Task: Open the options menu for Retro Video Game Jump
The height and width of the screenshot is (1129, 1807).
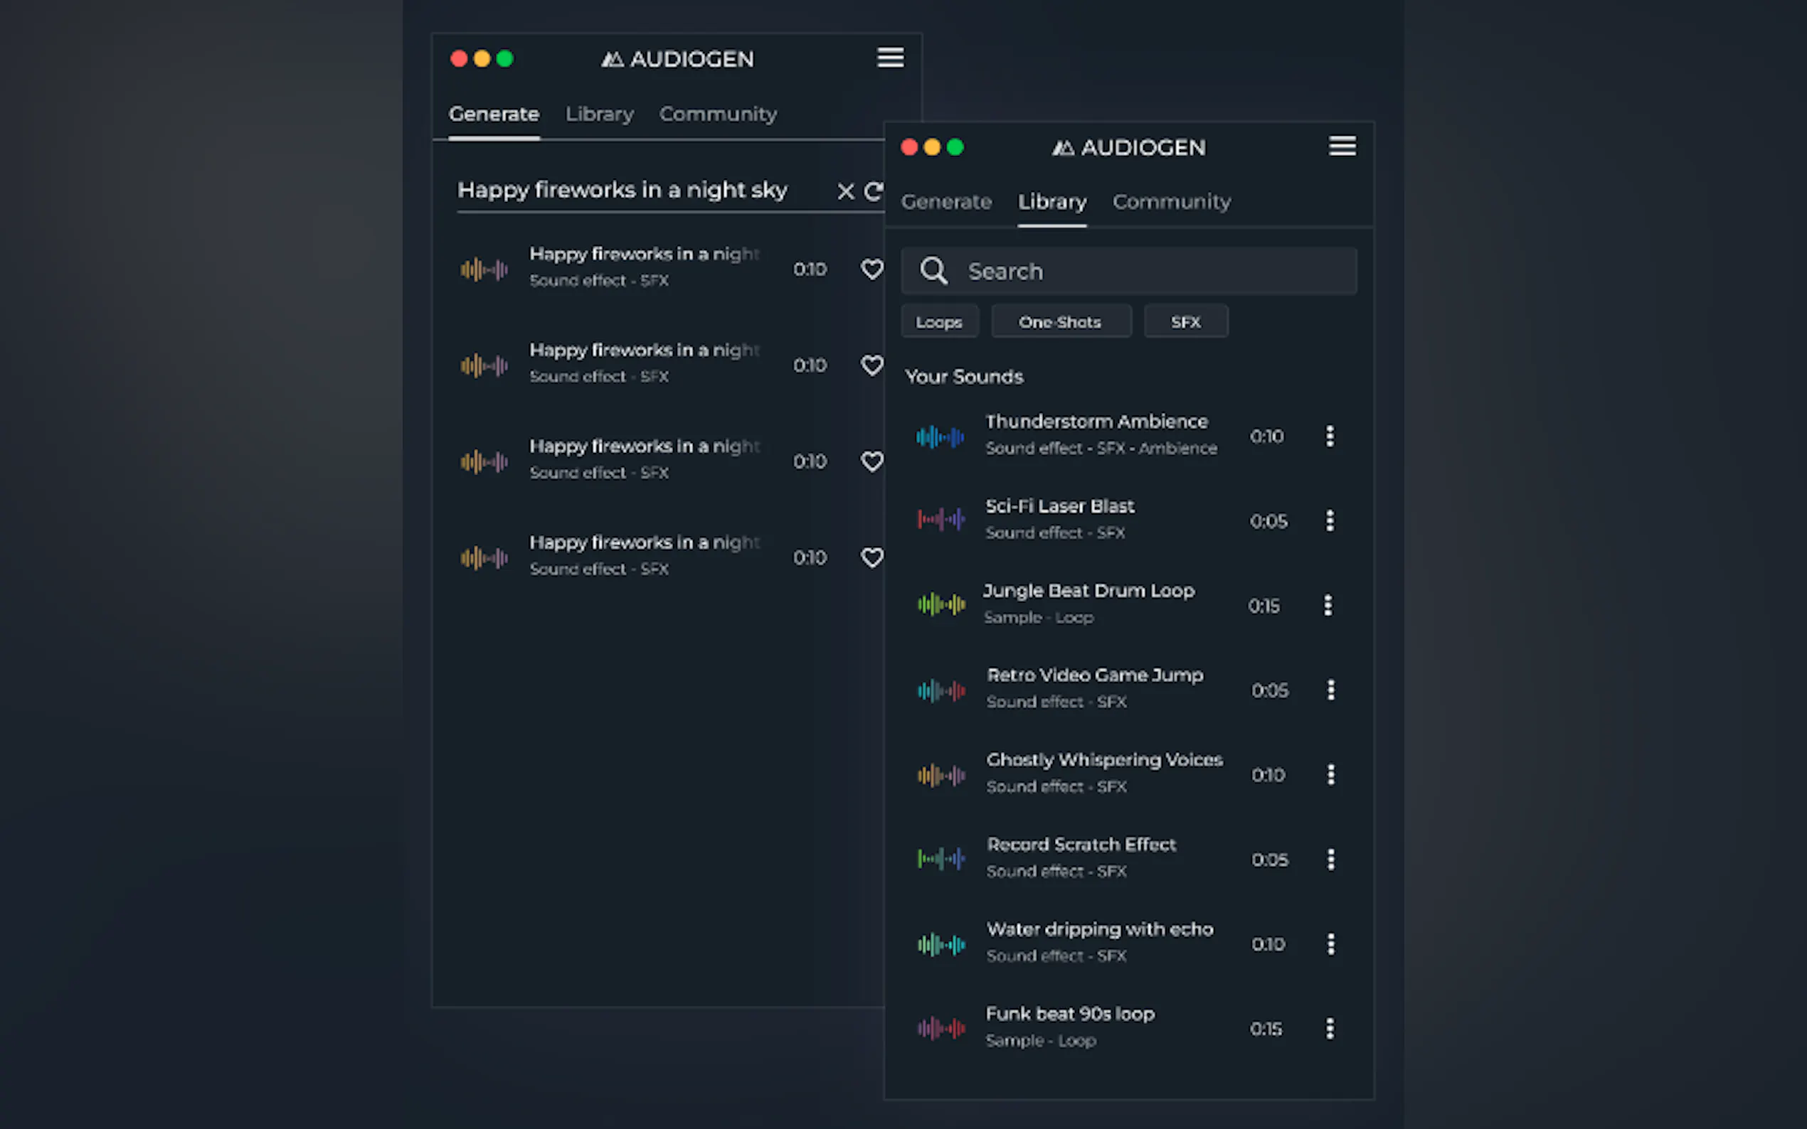Action: (x=1330, y=690)
